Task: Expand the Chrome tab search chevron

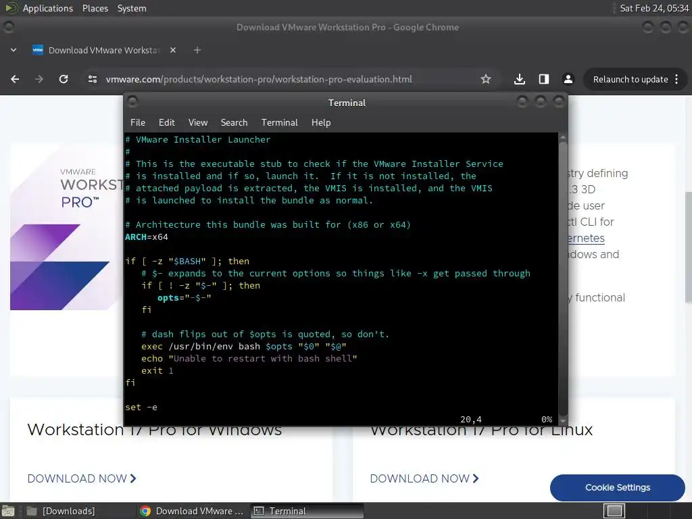Action: click(x=14, y=50)
